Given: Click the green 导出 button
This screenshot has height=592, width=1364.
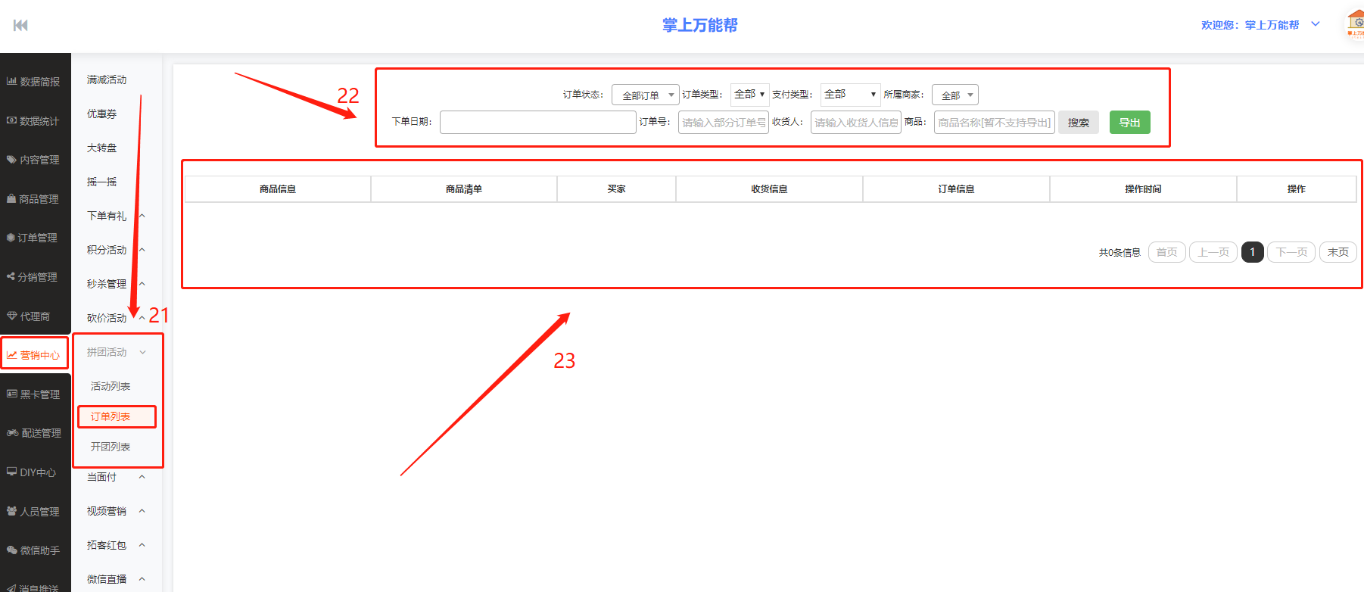Looking at the screenshot, I should [1129, 123].
